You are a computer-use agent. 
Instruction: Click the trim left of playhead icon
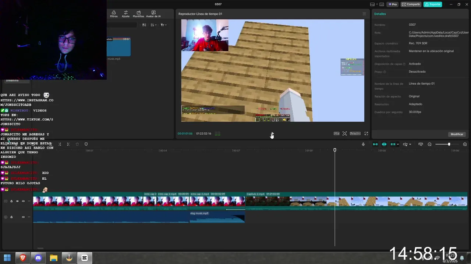pos(60,144)
